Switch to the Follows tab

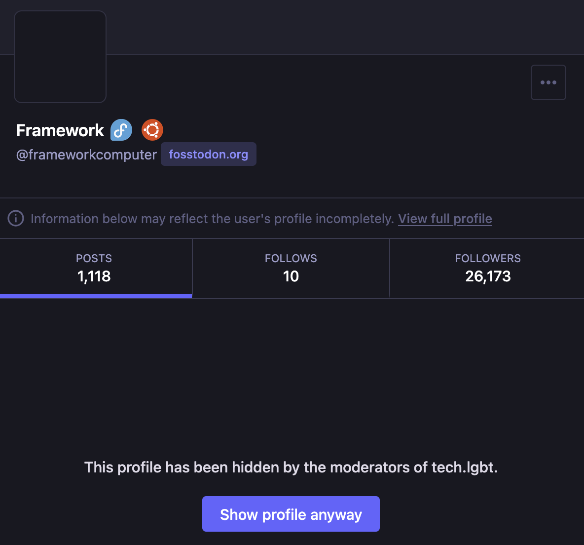[x=291, y=259]
